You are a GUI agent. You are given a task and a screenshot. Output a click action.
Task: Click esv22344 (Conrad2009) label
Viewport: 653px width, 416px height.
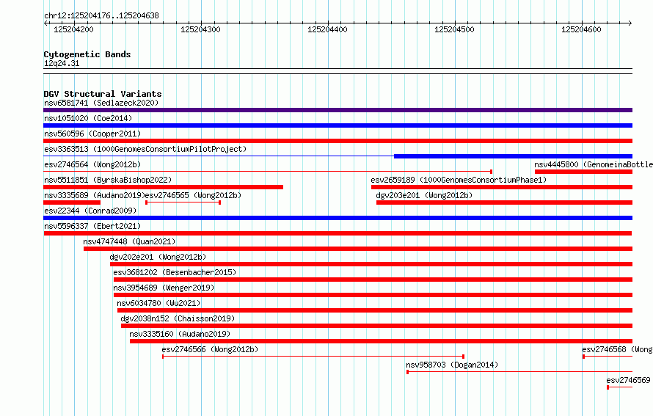point(90,211)
